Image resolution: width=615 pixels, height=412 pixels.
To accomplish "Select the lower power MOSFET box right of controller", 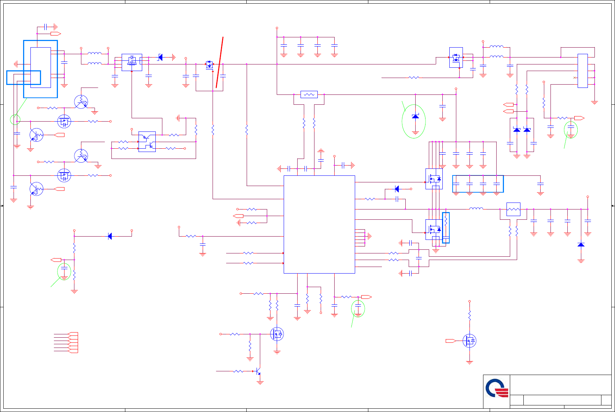I will point(434,230).
